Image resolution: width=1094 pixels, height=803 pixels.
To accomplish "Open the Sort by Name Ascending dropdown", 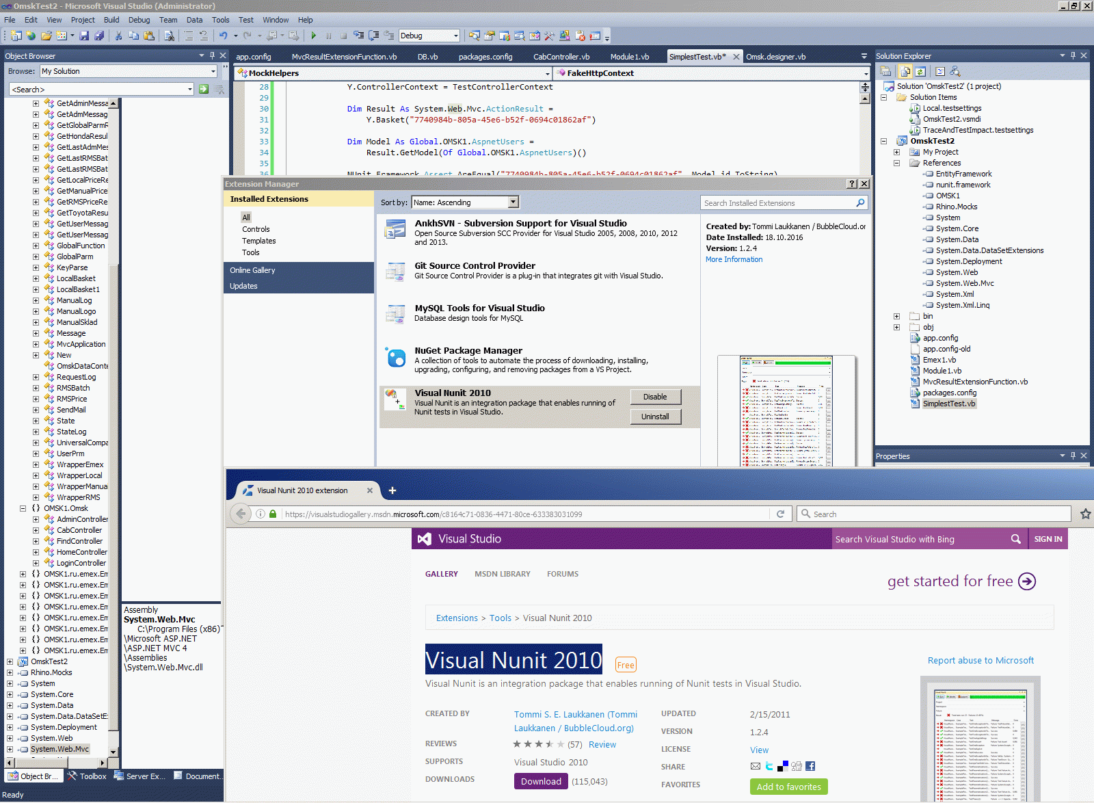I will click(x=513, y=202).
